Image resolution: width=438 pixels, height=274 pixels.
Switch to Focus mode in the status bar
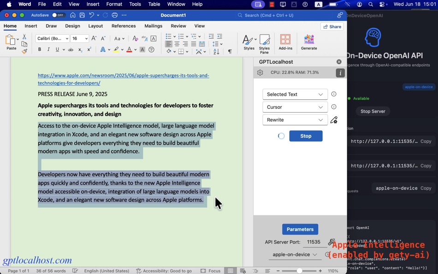pyautogui.click(x=211, y=271)
